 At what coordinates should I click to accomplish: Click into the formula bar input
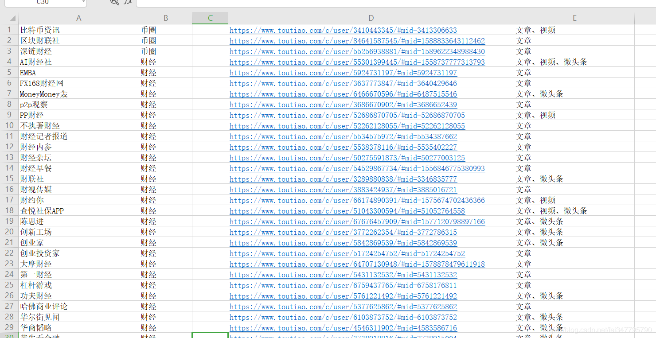click(x=396, y=3)
